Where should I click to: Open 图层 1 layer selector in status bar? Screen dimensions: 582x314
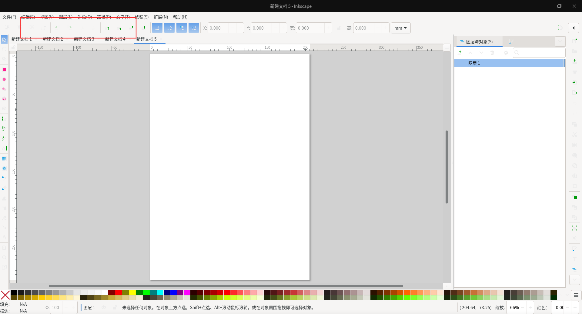(x=89, y=308)
